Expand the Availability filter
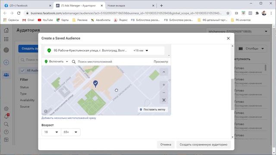Viewport: 276px width, 155px height. coord(27,100)
